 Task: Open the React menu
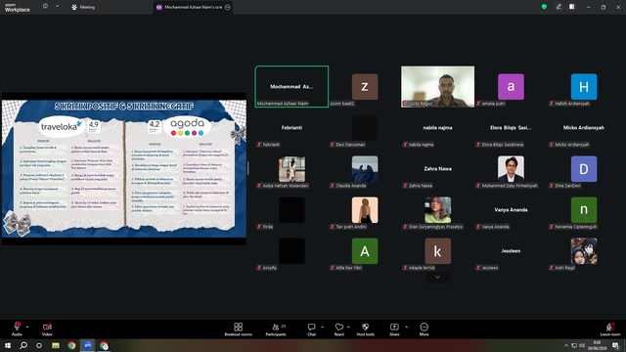[x=339, y=330]
